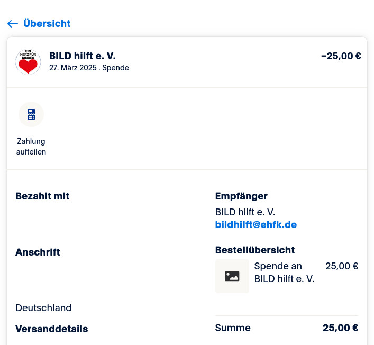This screenshot has height=345, width=374.
Task: Open the bildhilft@ehfk.de email link
Action: [256, 225]
